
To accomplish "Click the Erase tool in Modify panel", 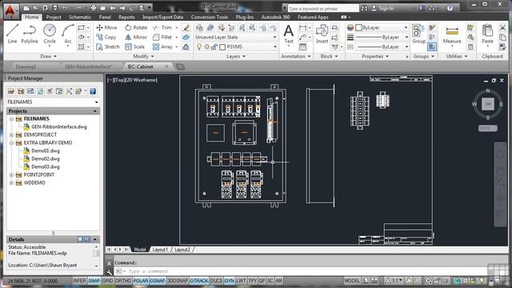I will 186,28.
